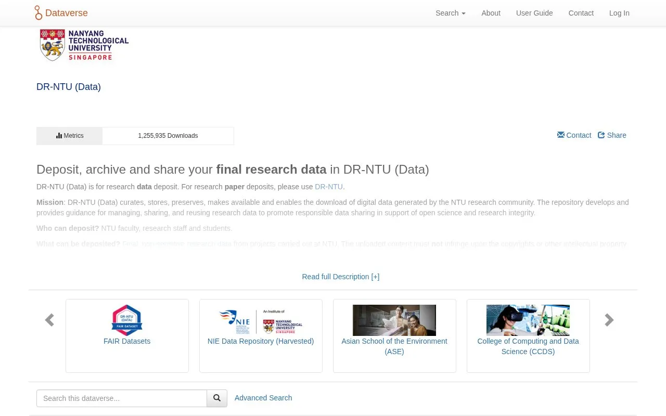Click the Contact envelope icon

point(560,135)
